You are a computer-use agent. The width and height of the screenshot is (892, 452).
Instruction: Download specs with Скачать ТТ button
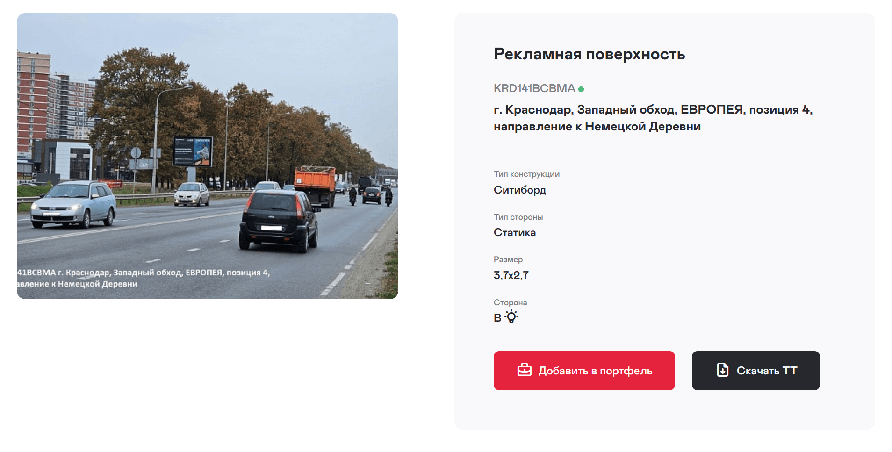tap(755, 371)
